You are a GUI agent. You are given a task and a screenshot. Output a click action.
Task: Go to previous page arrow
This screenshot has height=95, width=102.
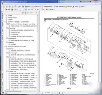[x=43, y=93]
